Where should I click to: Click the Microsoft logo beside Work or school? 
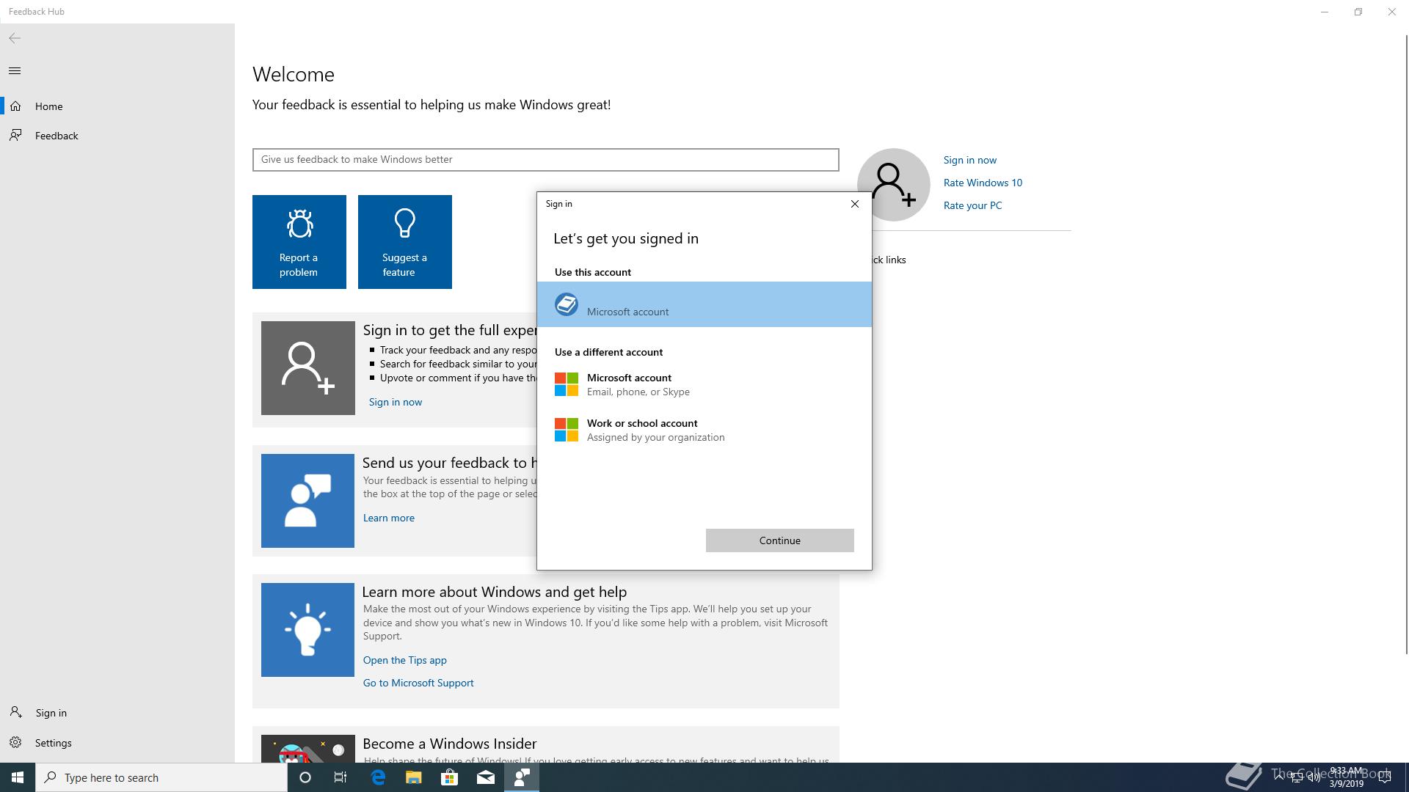[566, 430]
